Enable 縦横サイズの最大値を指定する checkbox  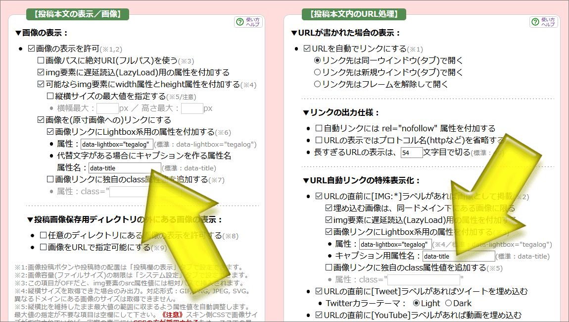pos(50,96)
